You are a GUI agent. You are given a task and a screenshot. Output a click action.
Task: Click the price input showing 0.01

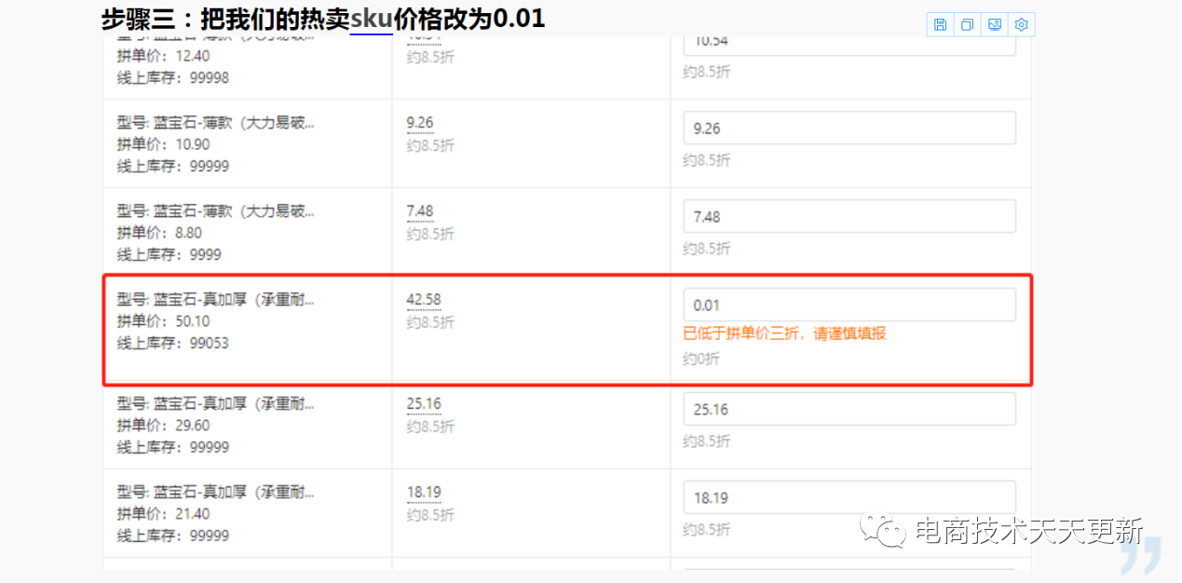coord(849,305)
